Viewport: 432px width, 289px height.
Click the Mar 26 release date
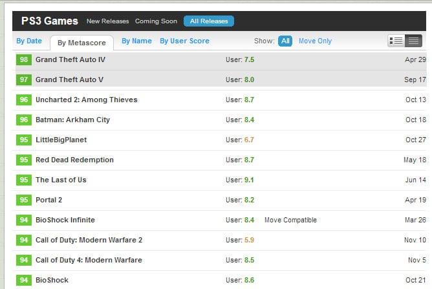click(x=415, y=220)
